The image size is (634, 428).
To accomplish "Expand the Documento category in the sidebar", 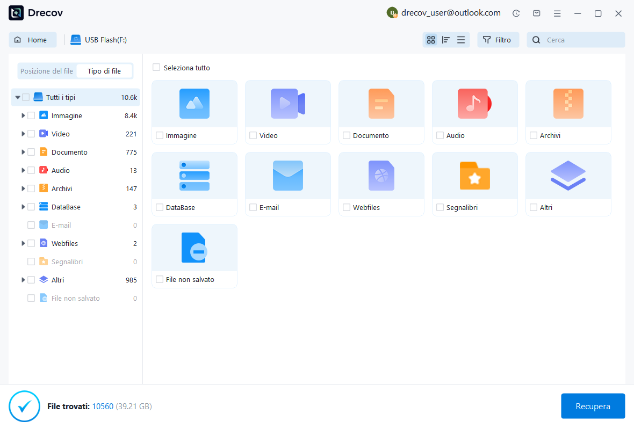I will click(23, 152).
